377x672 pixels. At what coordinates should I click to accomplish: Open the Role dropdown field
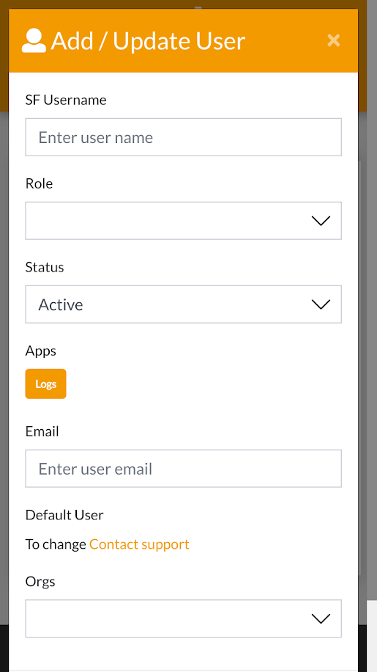tap(183, 221)
